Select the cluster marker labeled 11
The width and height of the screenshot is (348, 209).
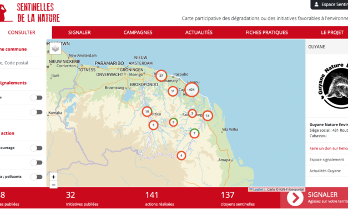click(x=173, y=91)
